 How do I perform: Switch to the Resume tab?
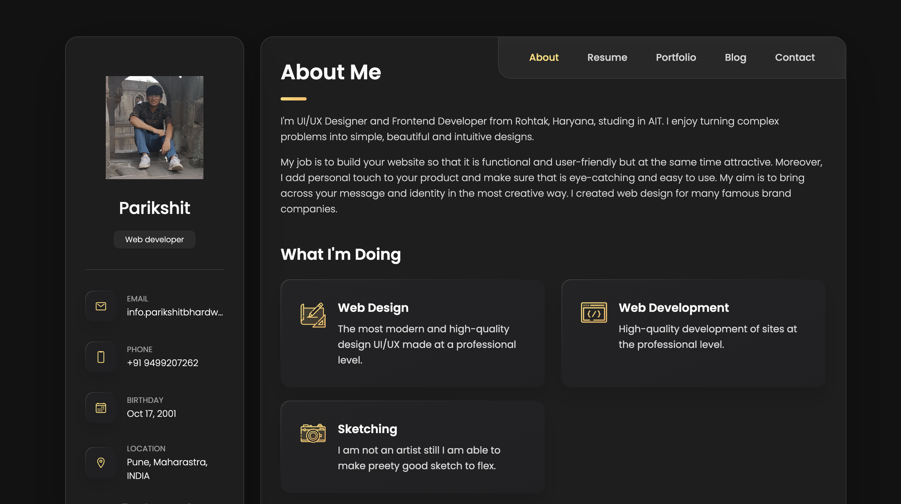point(607,57)
